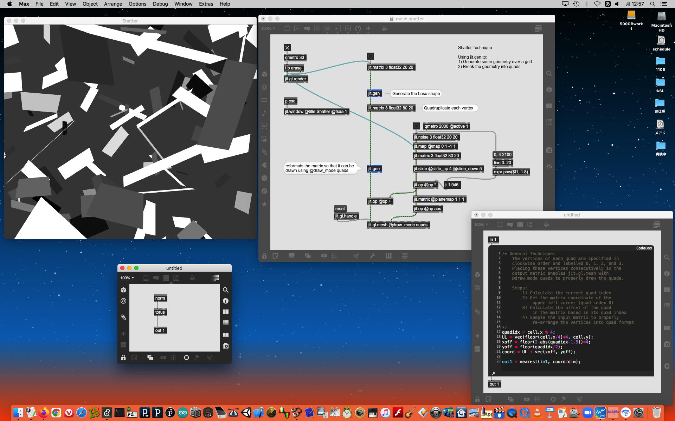Click the 1.946 number box
This screenshot has height=421, width=675.
453,185
